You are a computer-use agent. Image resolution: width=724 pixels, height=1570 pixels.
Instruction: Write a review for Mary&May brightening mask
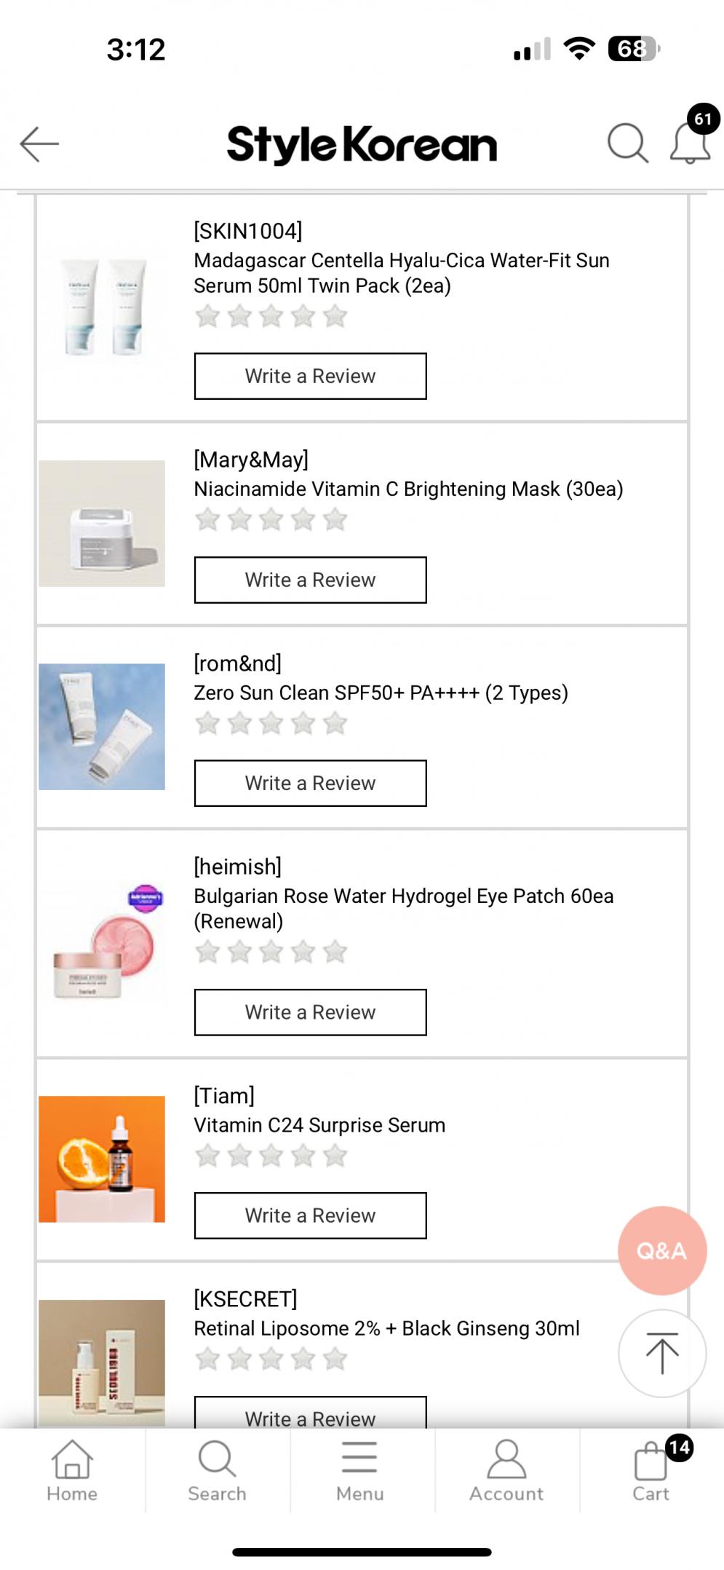pyautogui.click(x=310, y=580)
